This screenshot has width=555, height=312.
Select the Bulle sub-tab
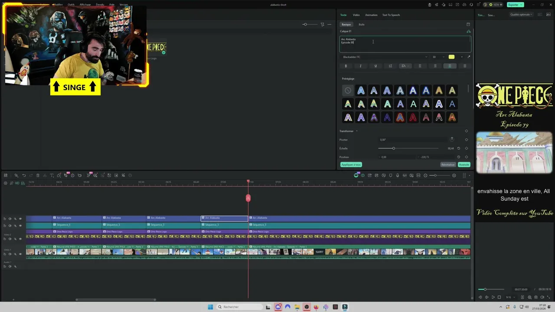pos(362,24)
